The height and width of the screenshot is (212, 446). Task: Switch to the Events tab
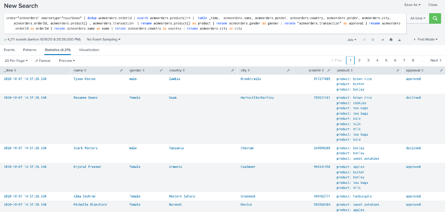[9, 50]
